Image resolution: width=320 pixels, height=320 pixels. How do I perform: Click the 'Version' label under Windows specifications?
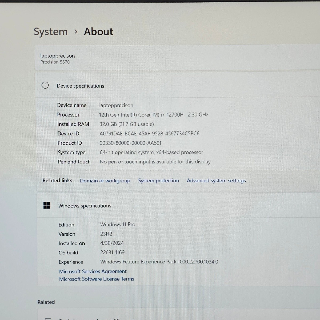pyautogui.click(x=67, y=234)
